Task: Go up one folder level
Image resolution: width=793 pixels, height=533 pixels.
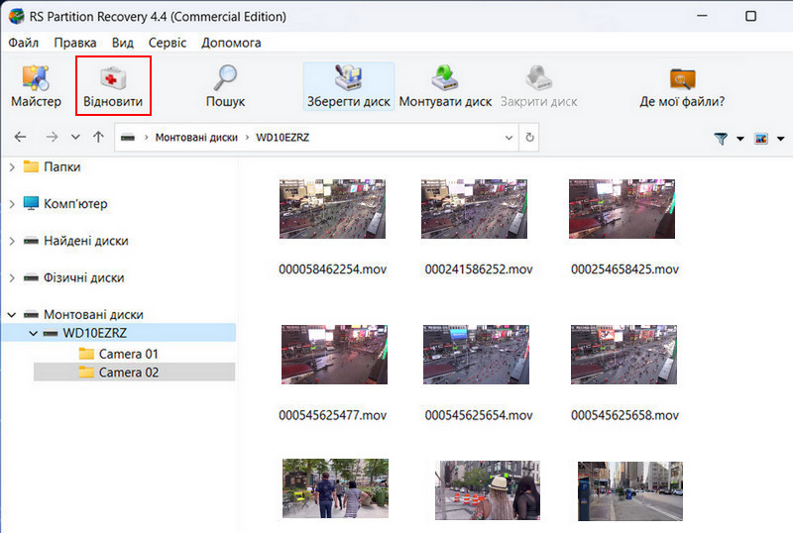Action: tap(98, 137)
